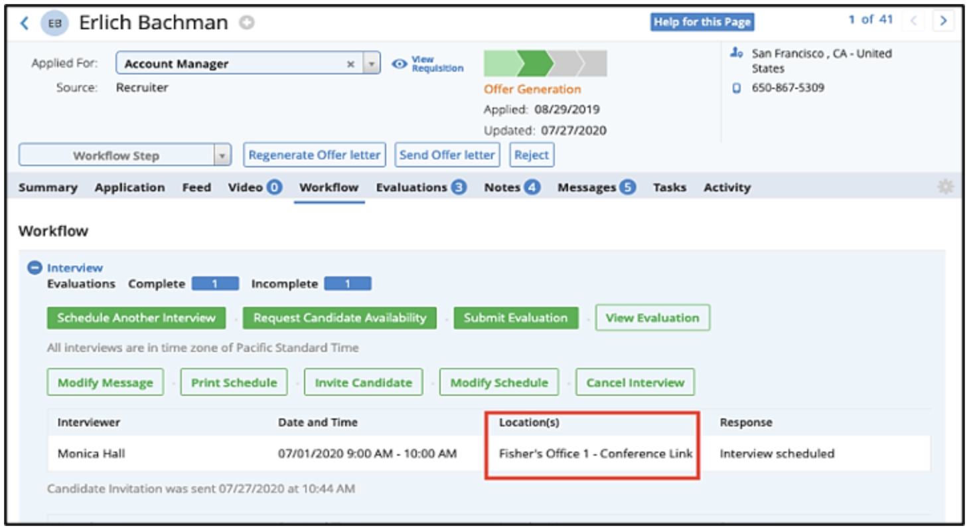Open the Feed tab
Image resolution: width=969 pixels, height=530 pixels.
pos(196,187)
